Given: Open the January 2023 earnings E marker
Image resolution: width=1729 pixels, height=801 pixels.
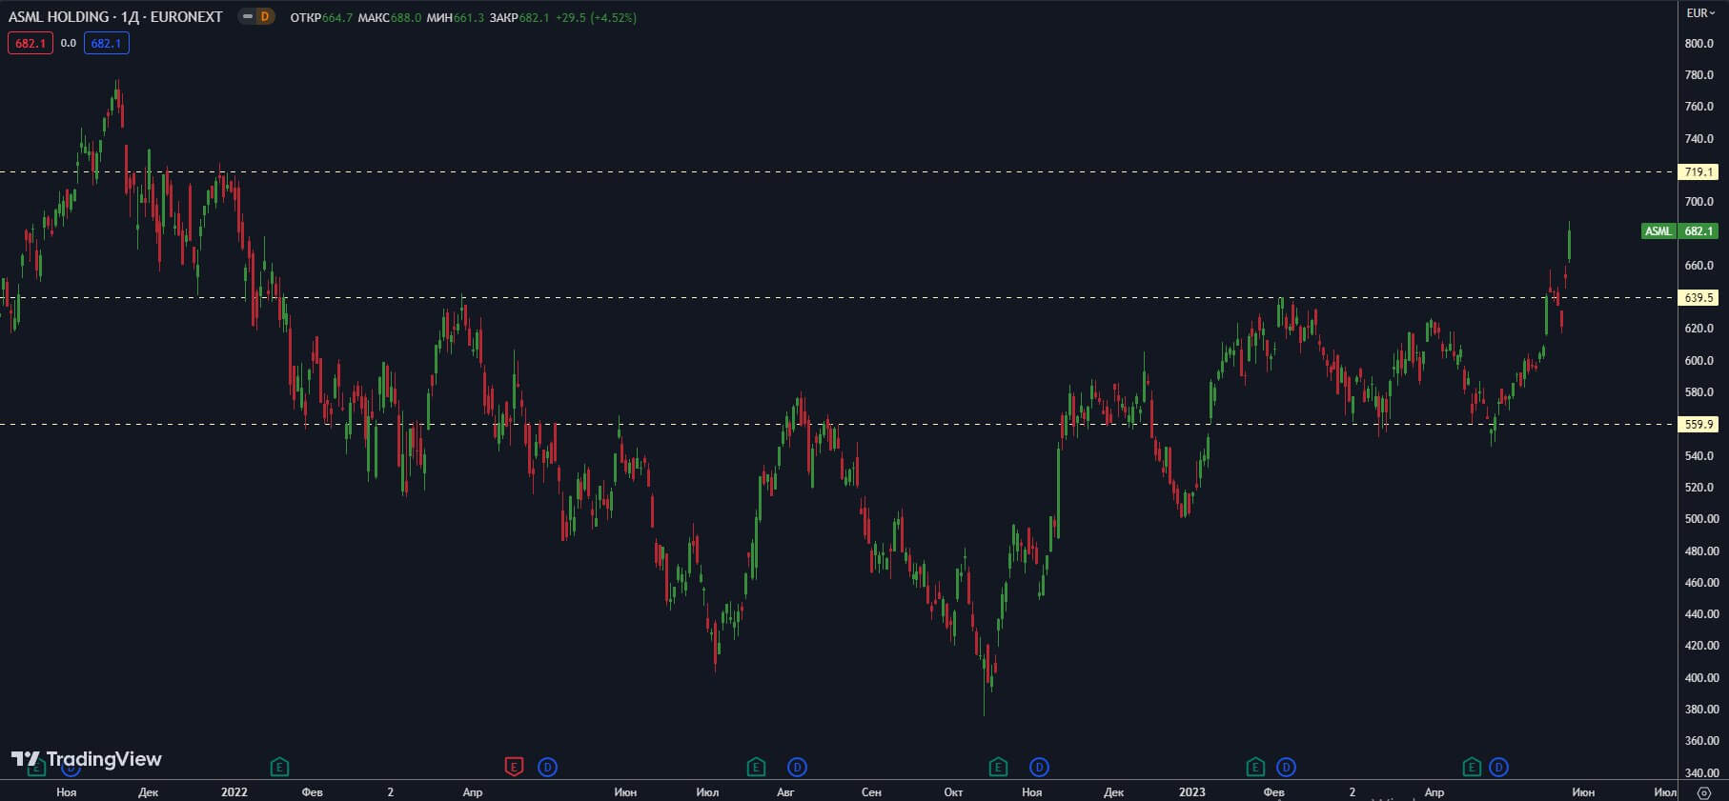Looking at the screenshot, I should (x=1255, y=767).
